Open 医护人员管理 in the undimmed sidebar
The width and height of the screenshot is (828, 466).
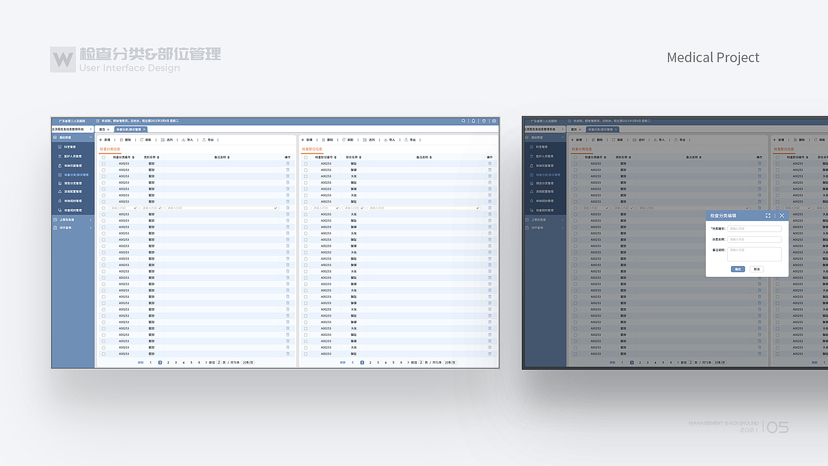(x=72, y=156)
